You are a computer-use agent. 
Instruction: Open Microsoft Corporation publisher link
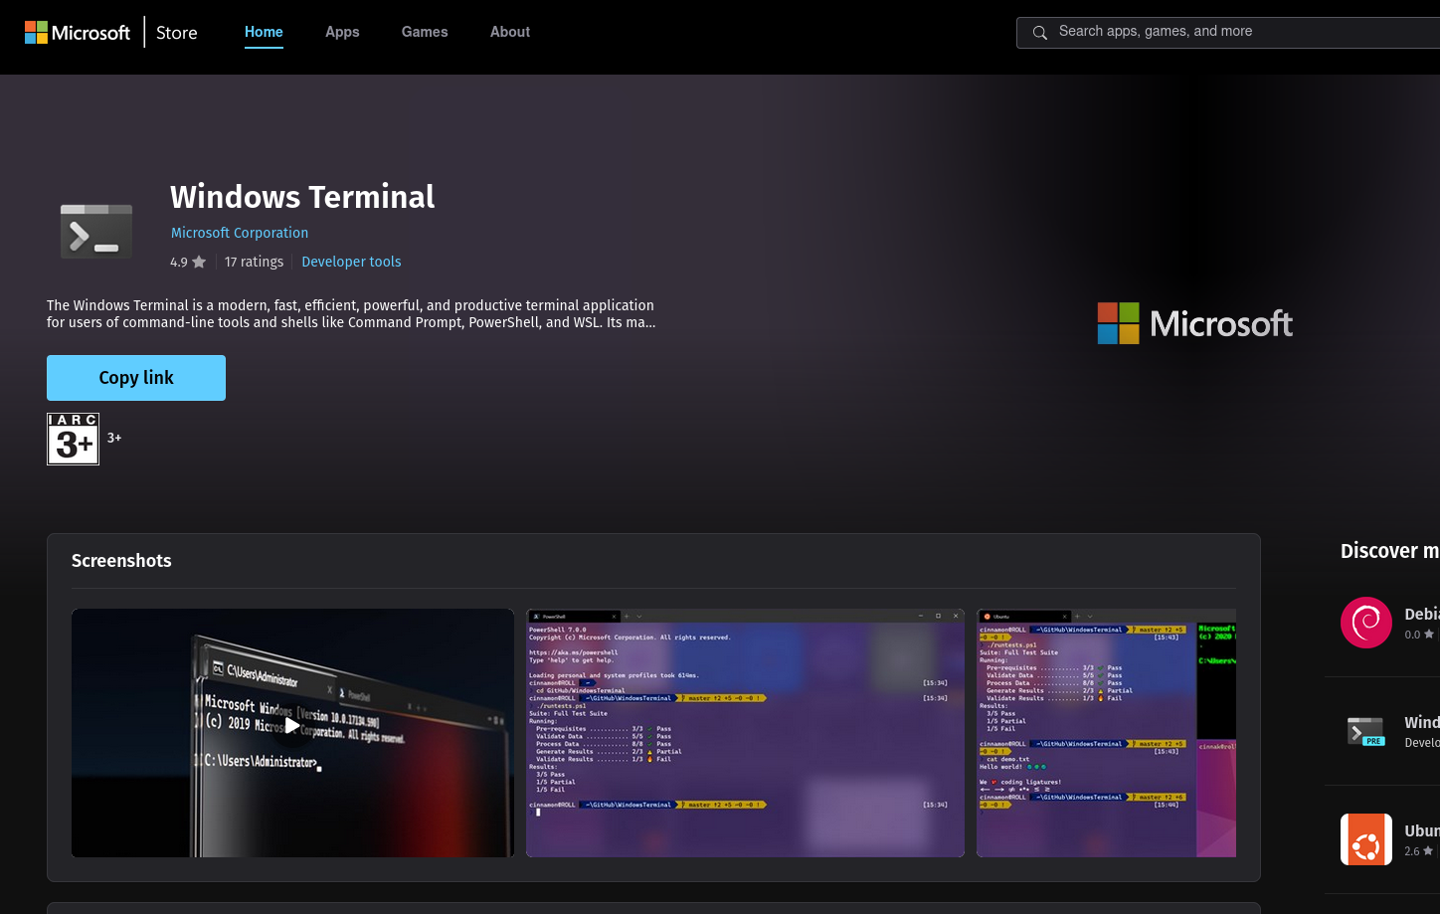coord(240,233)
